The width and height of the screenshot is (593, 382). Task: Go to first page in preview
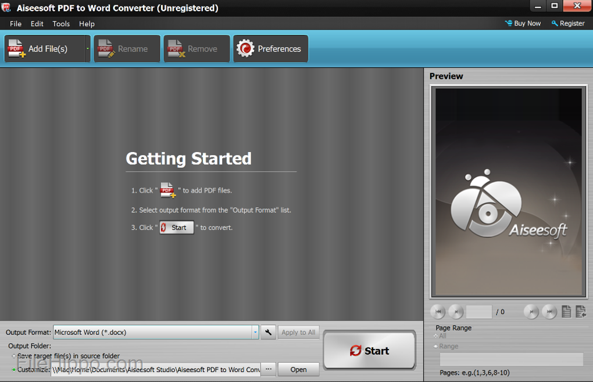(438, 312)
